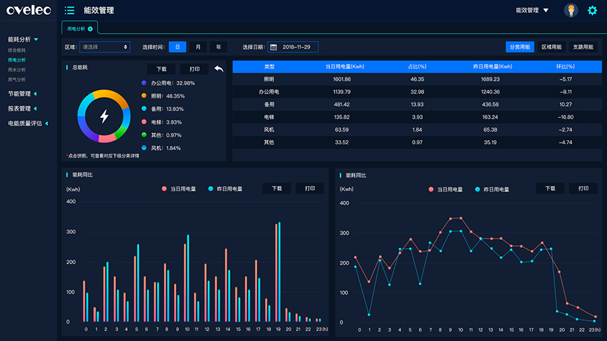Open the settings gear icon
The image size is (607, 341).
592,11
